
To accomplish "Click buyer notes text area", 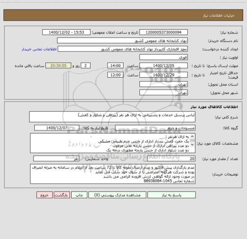I will tap(113, 174).
